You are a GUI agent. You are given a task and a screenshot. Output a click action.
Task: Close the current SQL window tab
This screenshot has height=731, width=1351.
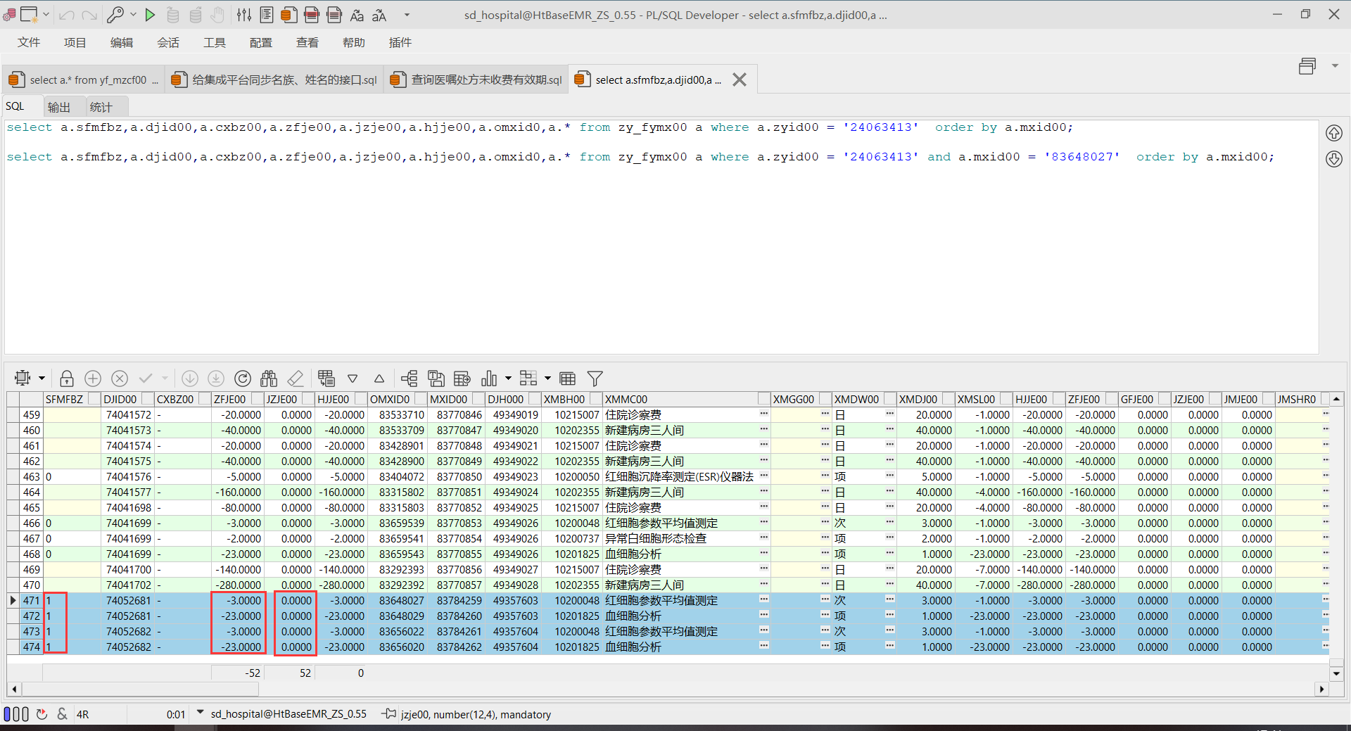click(x=739, y=80)
